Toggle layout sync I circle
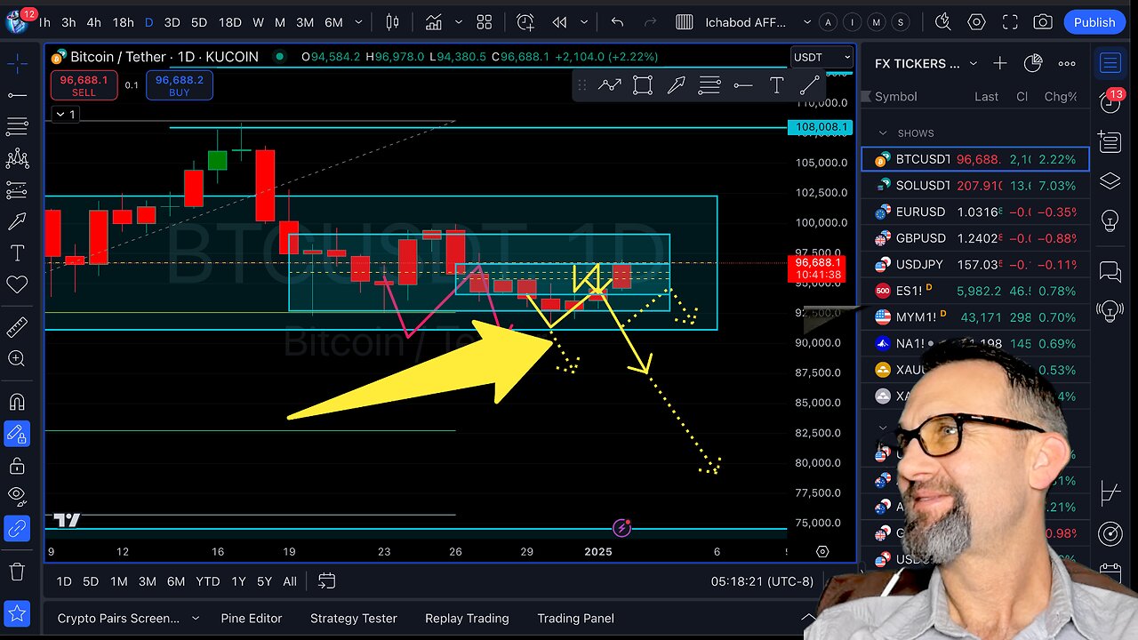 pos(853,22)
